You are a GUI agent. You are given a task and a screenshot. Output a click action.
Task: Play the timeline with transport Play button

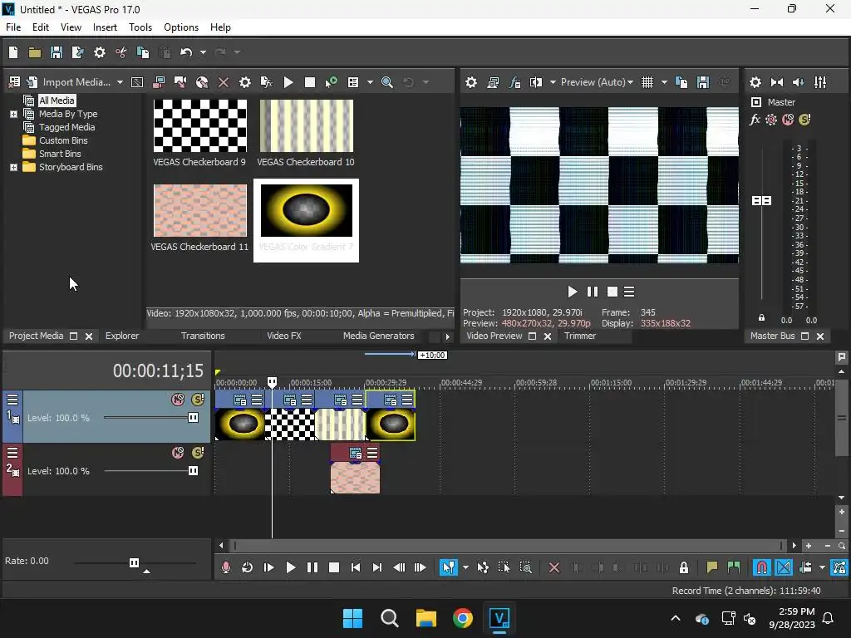click(x=290, y=568)
